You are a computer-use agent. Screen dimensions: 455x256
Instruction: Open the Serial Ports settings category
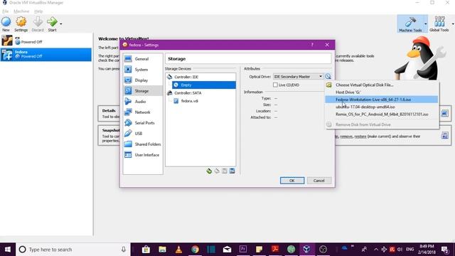(142, 123)
